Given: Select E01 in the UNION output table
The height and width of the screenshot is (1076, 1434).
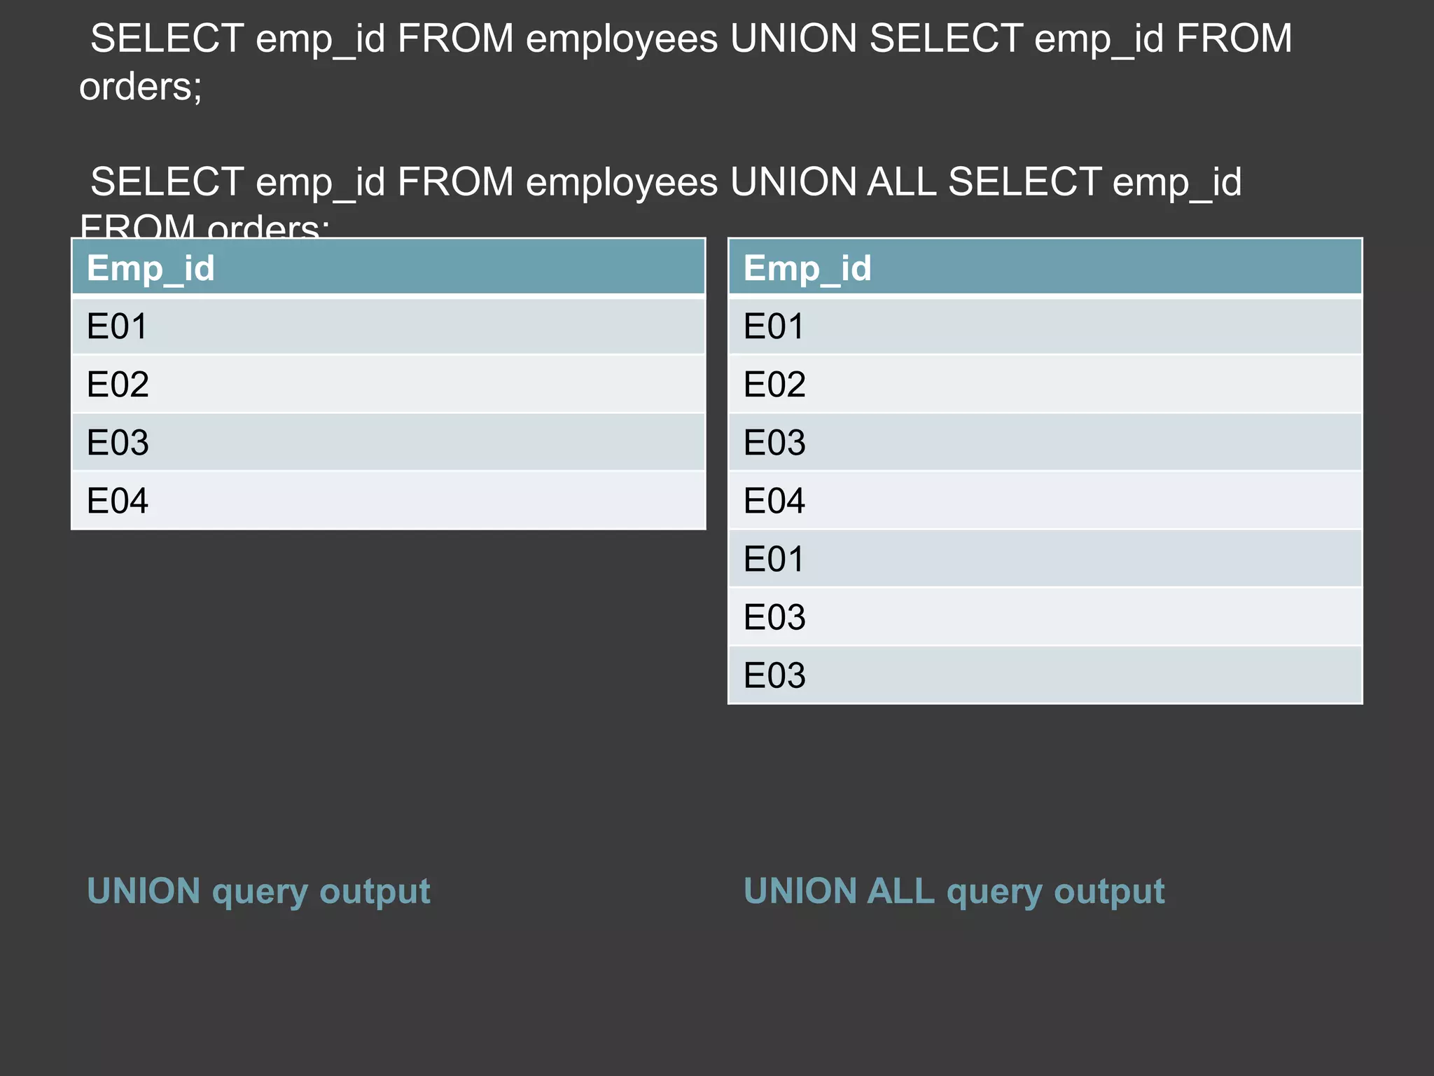Looking at the screenshot, I should (389, 326).
